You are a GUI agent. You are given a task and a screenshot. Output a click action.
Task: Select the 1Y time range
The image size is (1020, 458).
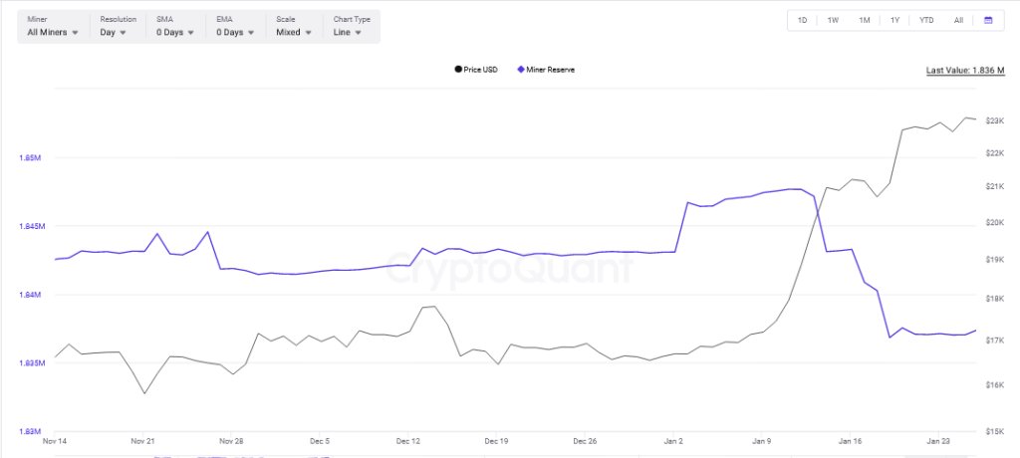894,20
